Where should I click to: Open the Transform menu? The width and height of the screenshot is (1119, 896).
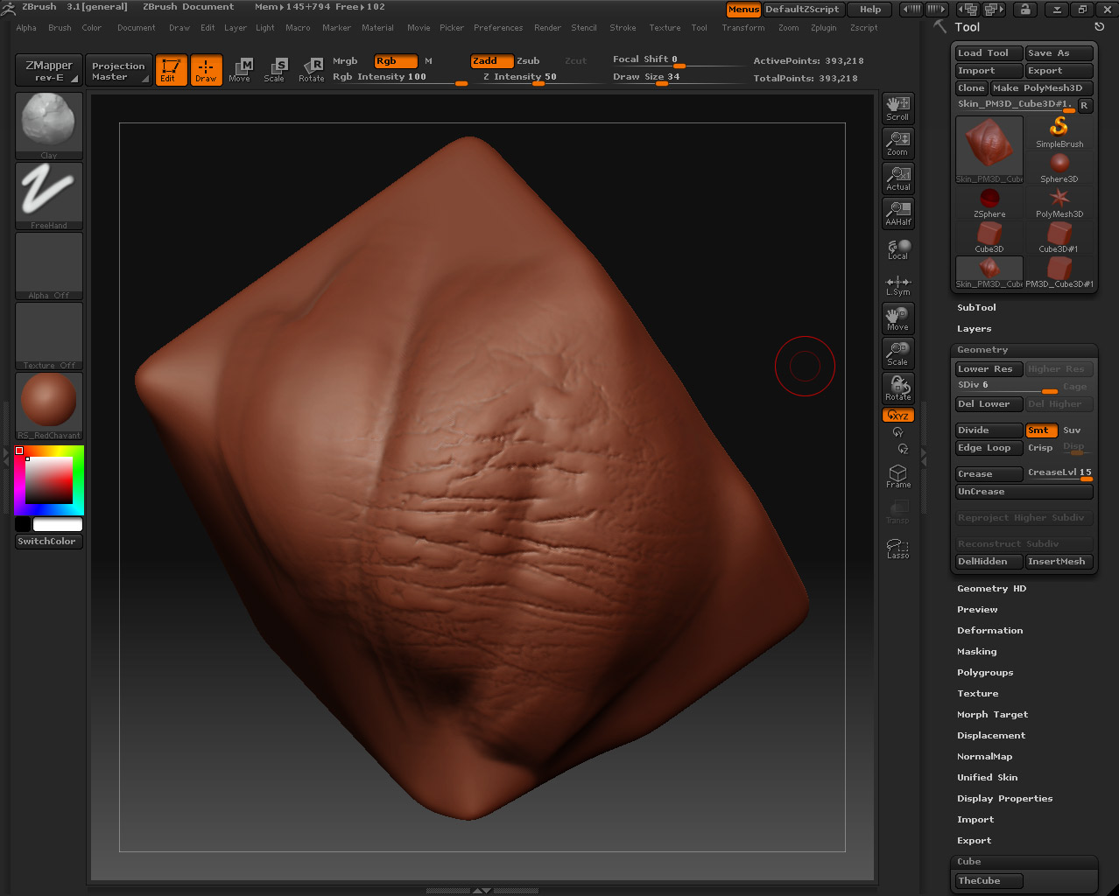tap(743, 28)
